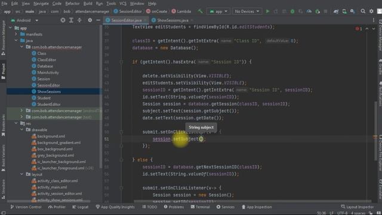Switch to ShowSessions.java tab
Screen dimensions: 382x215
coord(172,20)
